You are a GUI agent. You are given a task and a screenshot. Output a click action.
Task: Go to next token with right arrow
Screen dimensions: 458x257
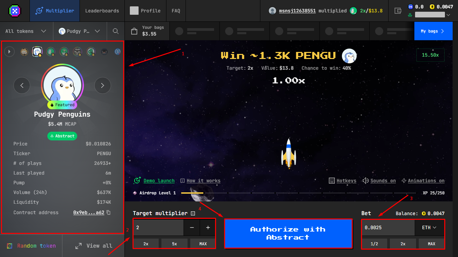102,85
